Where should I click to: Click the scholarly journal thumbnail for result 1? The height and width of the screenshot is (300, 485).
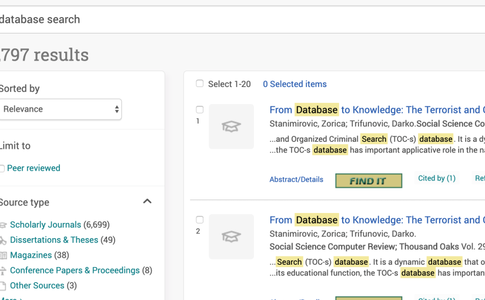click(231, 126)
